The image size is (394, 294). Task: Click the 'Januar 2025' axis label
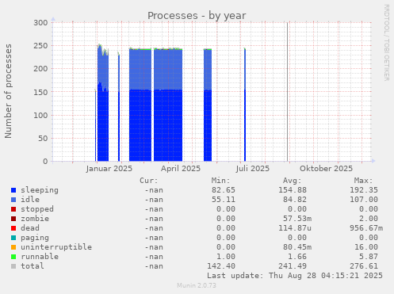coord(109,169)
